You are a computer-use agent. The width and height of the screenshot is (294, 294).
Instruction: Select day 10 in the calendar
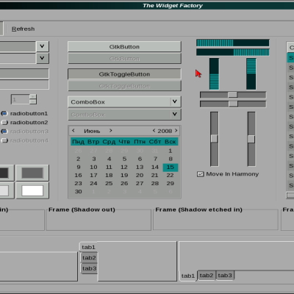tap(93, 167)
